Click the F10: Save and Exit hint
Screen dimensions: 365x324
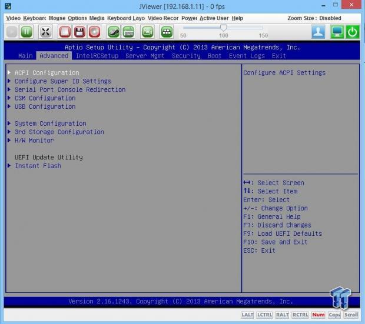(x=276, y=242)
